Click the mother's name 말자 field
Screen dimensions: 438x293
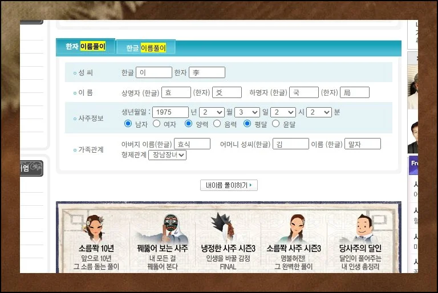[362, 144]
